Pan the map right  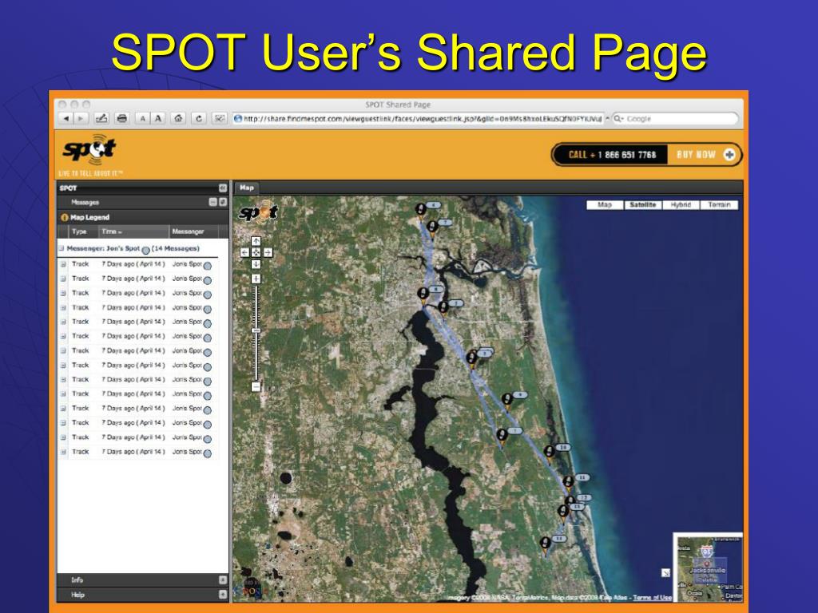(268, 253)
